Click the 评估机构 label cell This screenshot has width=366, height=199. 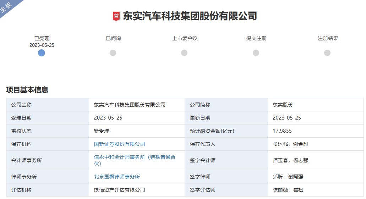(48, 190)
